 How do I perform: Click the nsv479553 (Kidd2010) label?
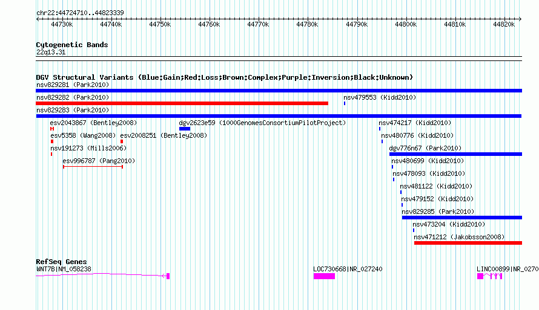pyautogui.click(x=380, y=97)
